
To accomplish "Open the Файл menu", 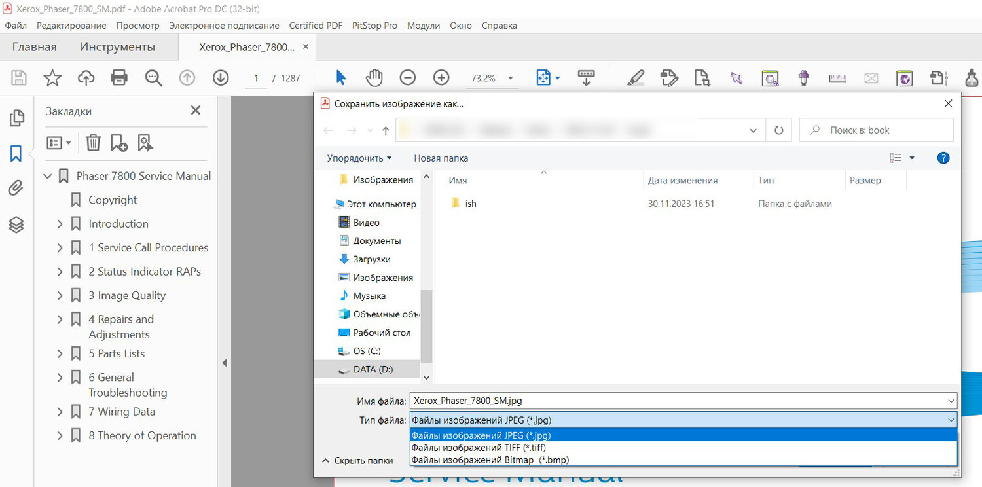I will tap(16, 26).
